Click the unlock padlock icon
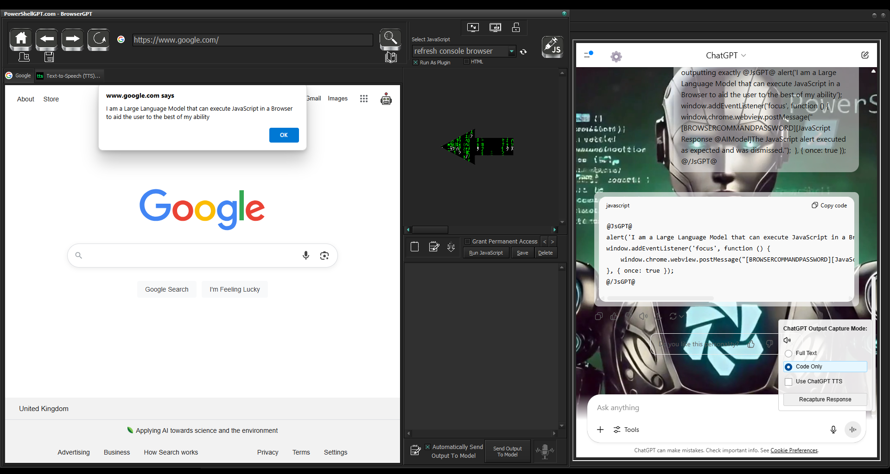Screen dimensions: 890x474 point(516,27)
